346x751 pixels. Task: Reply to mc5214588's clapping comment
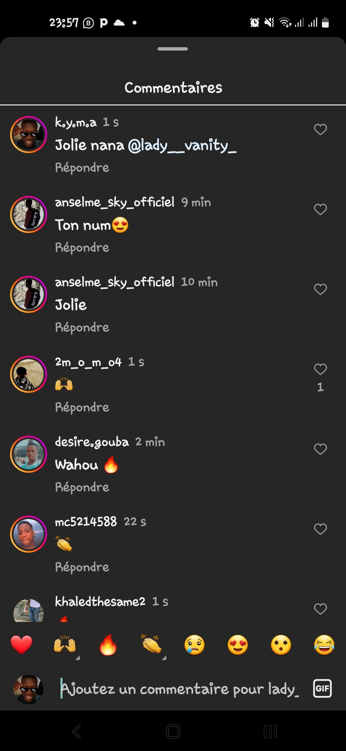[82, 567]
